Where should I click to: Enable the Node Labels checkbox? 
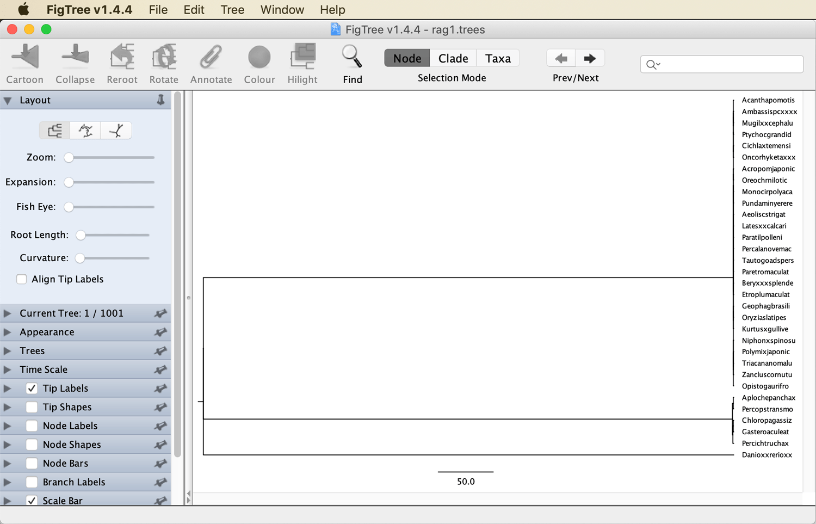tap(32, 426)
